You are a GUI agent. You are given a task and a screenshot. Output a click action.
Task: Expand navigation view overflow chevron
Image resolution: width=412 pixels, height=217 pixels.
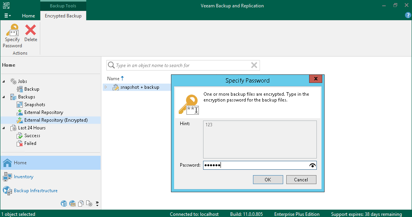pyautogui.click(x=97, y=203)
